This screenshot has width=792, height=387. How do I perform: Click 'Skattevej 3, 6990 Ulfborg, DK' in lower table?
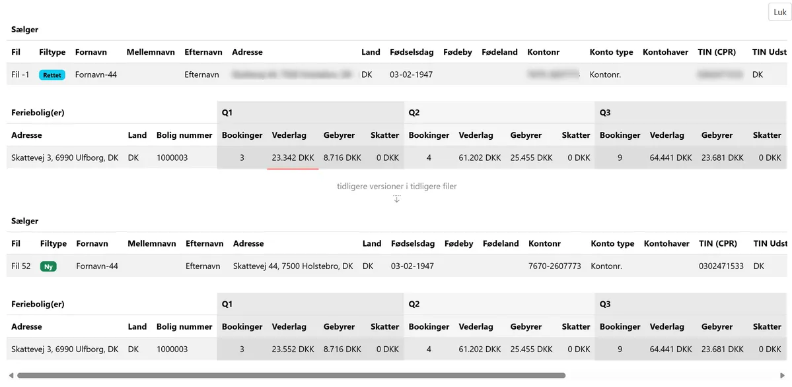(65, 349)
